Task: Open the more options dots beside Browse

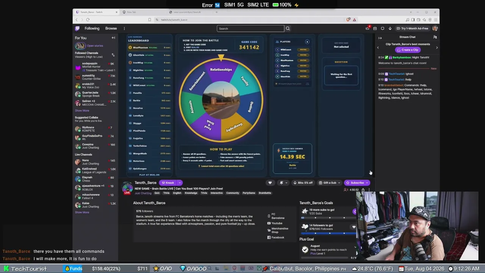Action: click(124, 28)
